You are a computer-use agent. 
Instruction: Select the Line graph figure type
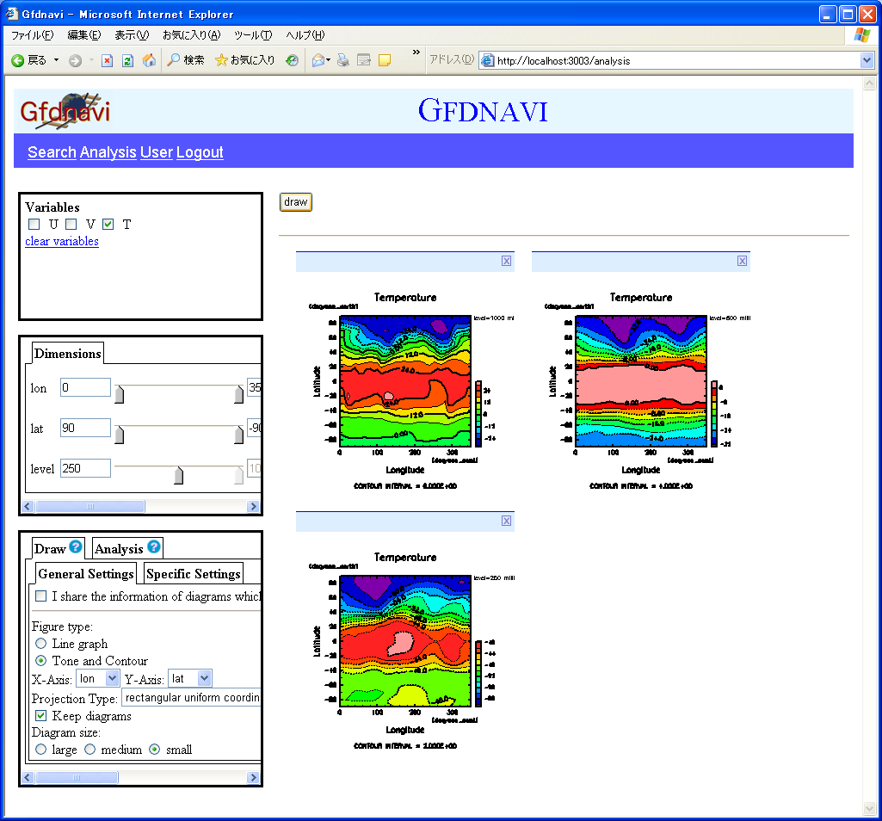40,644
